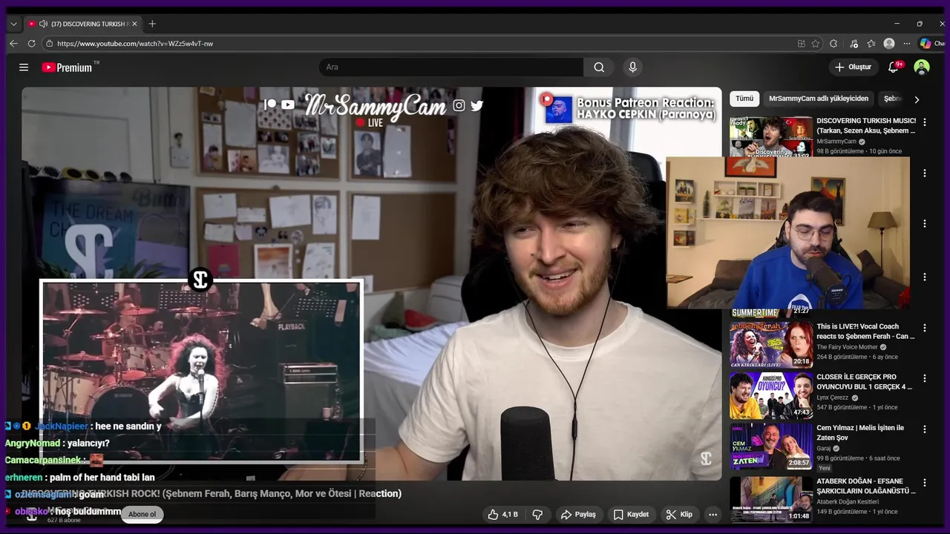Start voice search with microphone icon
Image resolution: width=950 pixels, height=534 pixels.
coord(632,67)
